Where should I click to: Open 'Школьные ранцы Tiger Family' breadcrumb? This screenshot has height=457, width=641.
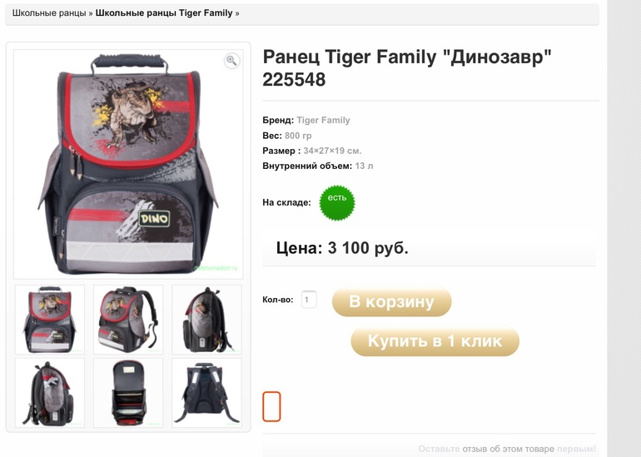[164, 13]
